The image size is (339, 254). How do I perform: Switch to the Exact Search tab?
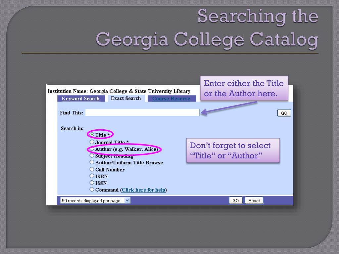[126, 98]
